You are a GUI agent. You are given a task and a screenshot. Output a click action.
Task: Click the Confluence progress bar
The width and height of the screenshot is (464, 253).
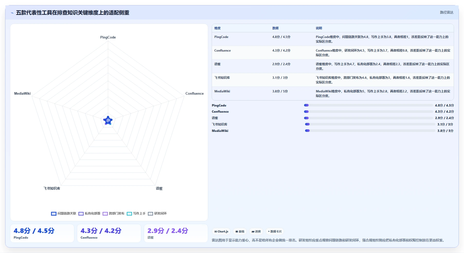(368, 112)
